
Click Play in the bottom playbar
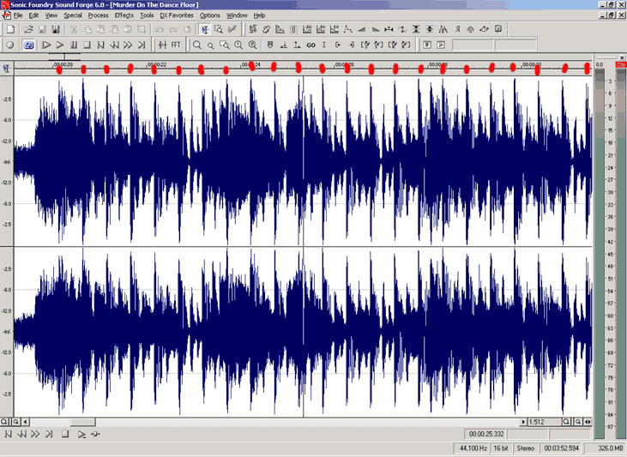pyautogui.click(x=81, y=434)
